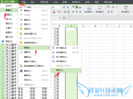Image resolution: width=133 pixels, height=99 pixels.
Task: Choose Delete (删除) in Edit menu
Action: coord(35,57)
